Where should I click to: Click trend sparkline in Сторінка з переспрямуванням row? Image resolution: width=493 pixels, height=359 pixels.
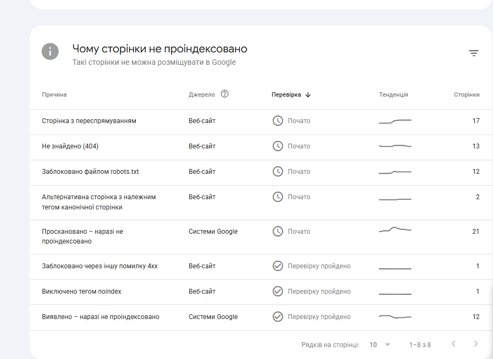point(395,121)
